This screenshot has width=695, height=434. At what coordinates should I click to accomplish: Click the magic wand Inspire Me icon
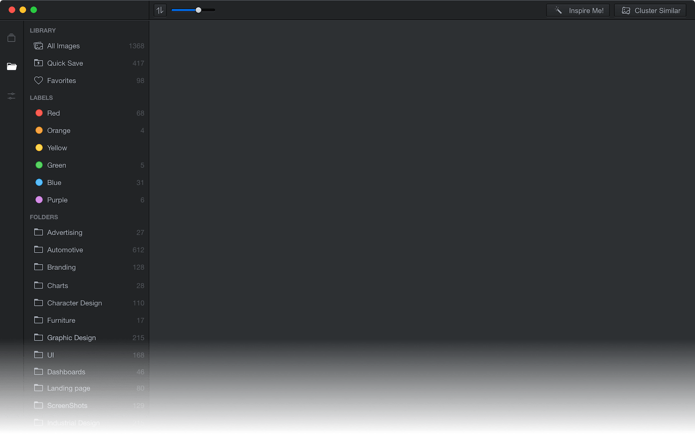tap(559, 10)
